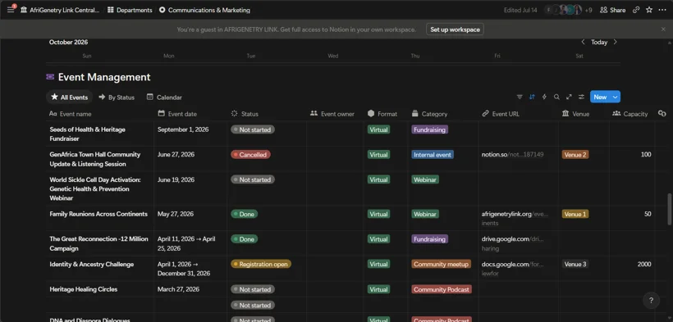
Task: Click the Event date column header
Action: [190, 114]
